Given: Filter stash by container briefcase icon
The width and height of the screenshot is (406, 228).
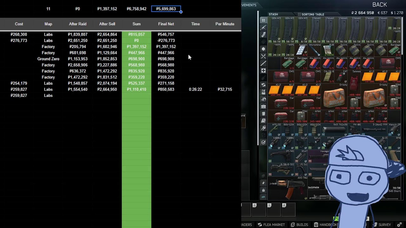Looking at the screenshot, I should (x=263, y=106).
